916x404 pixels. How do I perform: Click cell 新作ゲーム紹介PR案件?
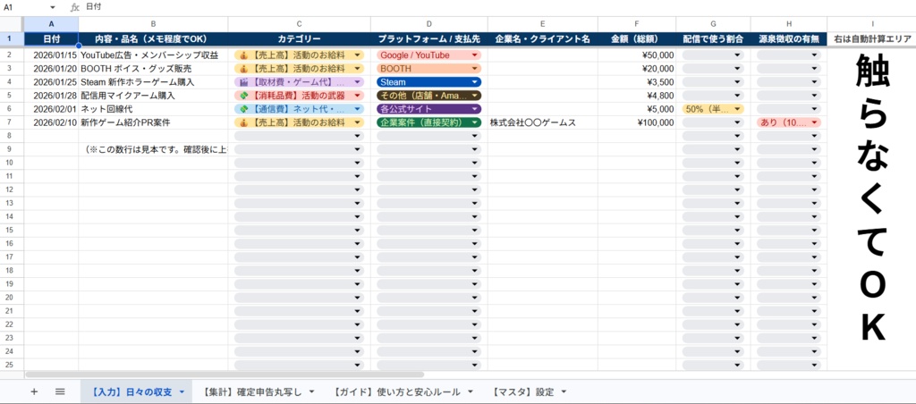pyautogui.click(x=153, y=122)
